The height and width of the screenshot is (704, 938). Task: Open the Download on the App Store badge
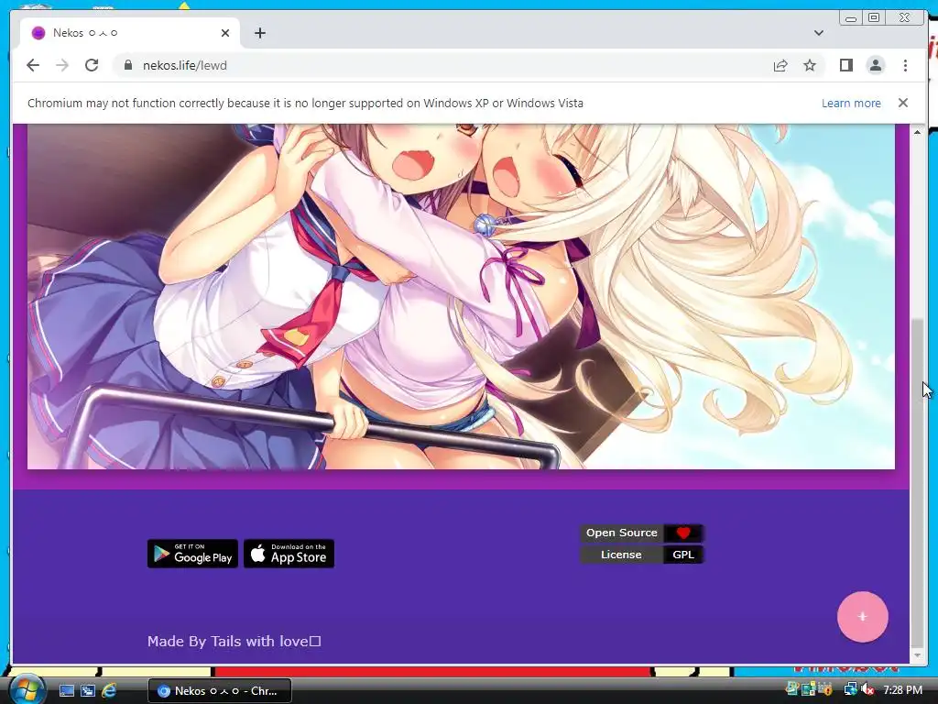coord(289,554)
